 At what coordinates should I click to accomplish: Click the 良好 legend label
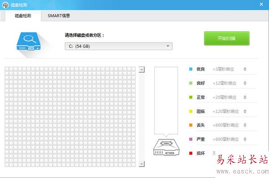click(200, 83)
